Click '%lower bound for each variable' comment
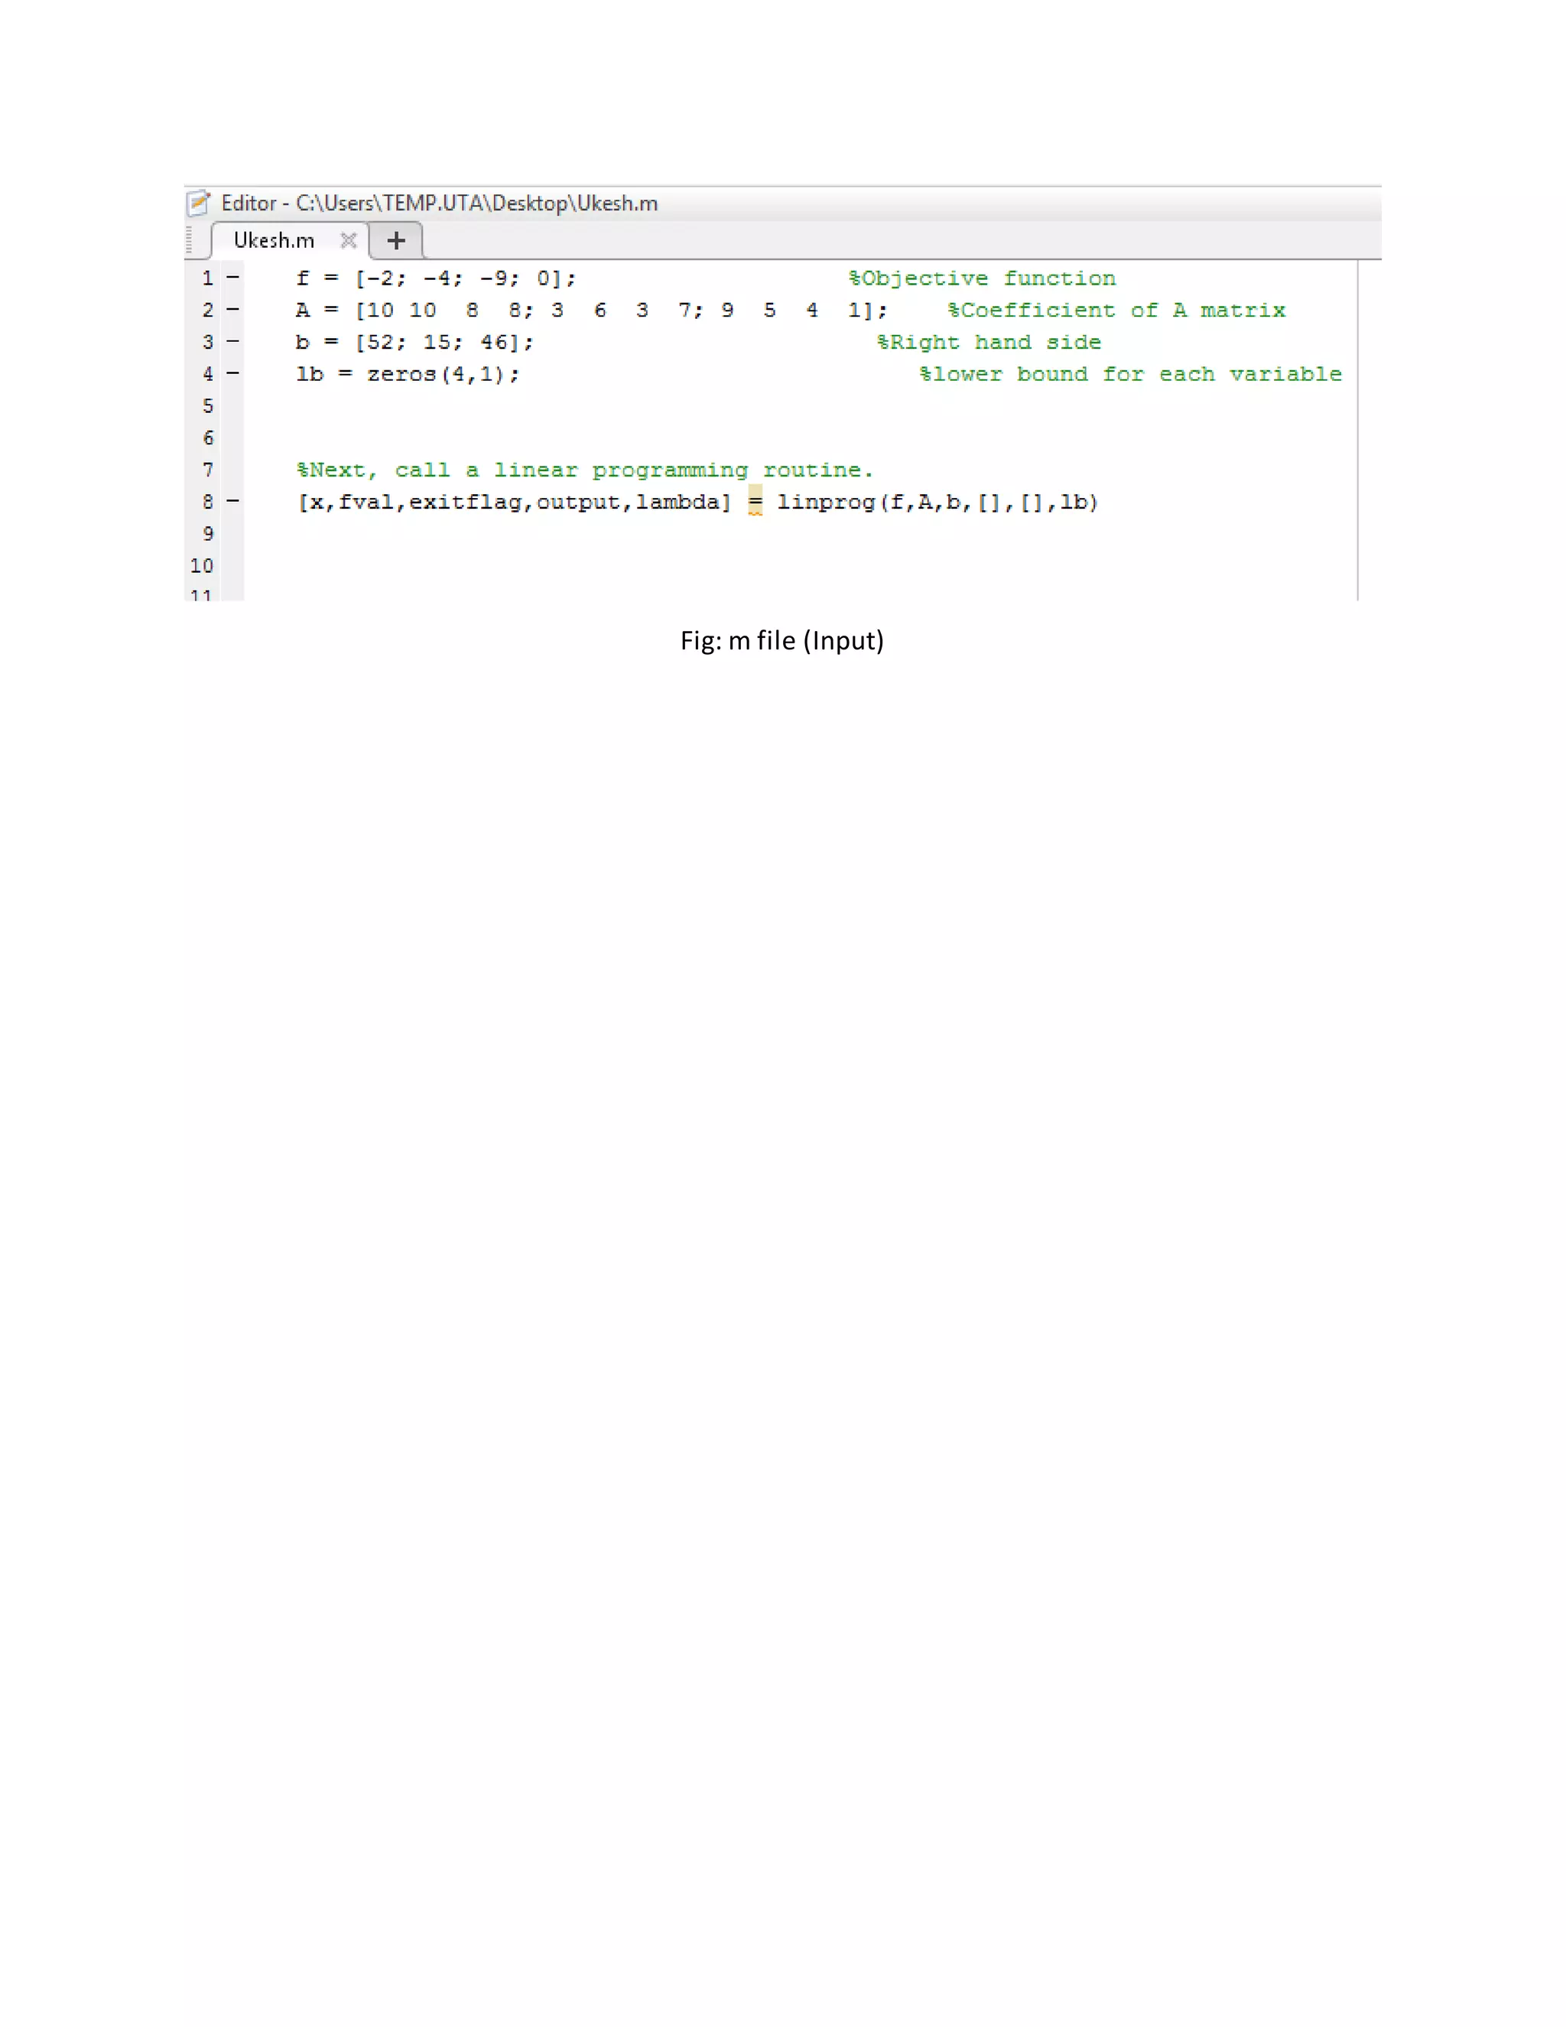1566x2027 pixels. 1131,374
